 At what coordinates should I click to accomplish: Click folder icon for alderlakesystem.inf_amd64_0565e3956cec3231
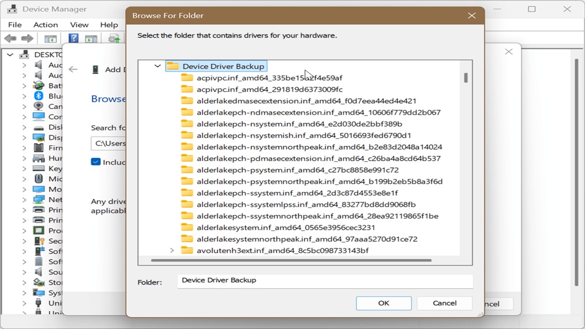(187, 228)
